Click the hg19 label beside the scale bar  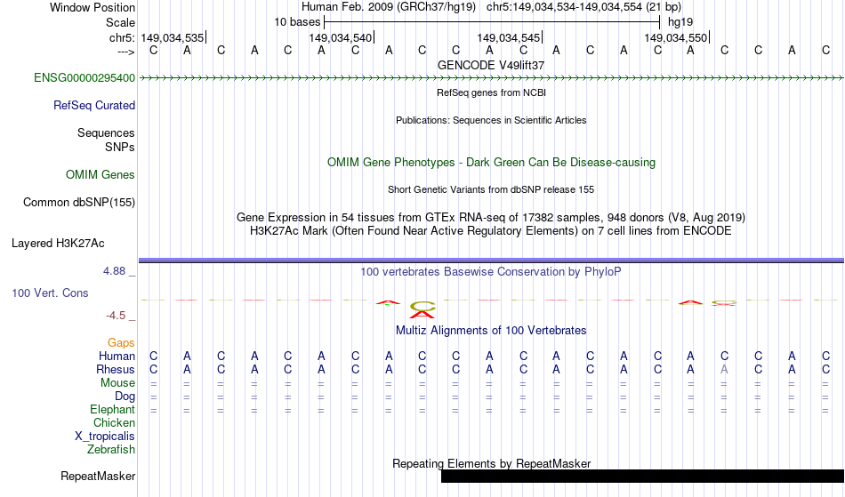pos(680,22)
